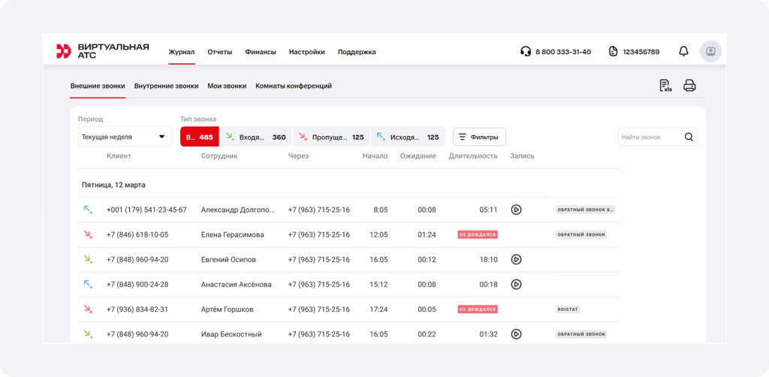Click outgoing call icon for Александр Долгопо… row
Image resolution: width=769 pixels, height=377 pixels.
(x=88, y=210)
